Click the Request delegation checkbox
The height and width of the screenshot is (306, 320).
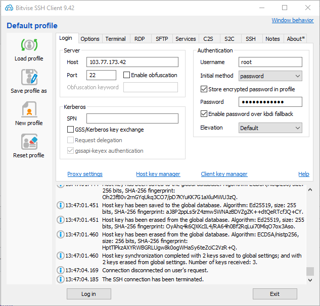[x=70, y=140]
